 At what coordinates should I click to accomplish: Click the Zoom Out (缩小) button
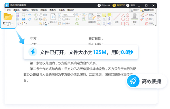(66, 23)
